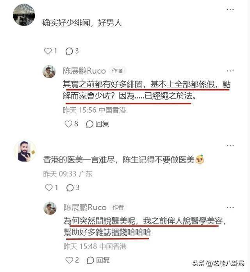This screenshot has width=250, height=272.
Task: Open more options on Ruco's second reply
Action: point(230,207)
